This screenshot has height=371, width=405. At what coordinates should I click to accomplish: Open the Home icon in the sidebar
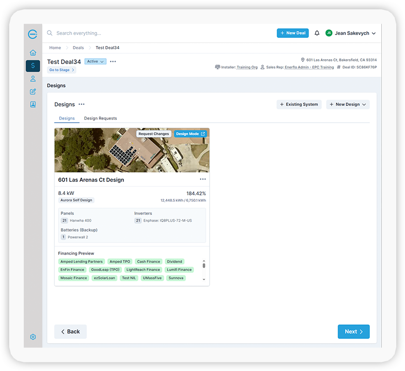33,52
